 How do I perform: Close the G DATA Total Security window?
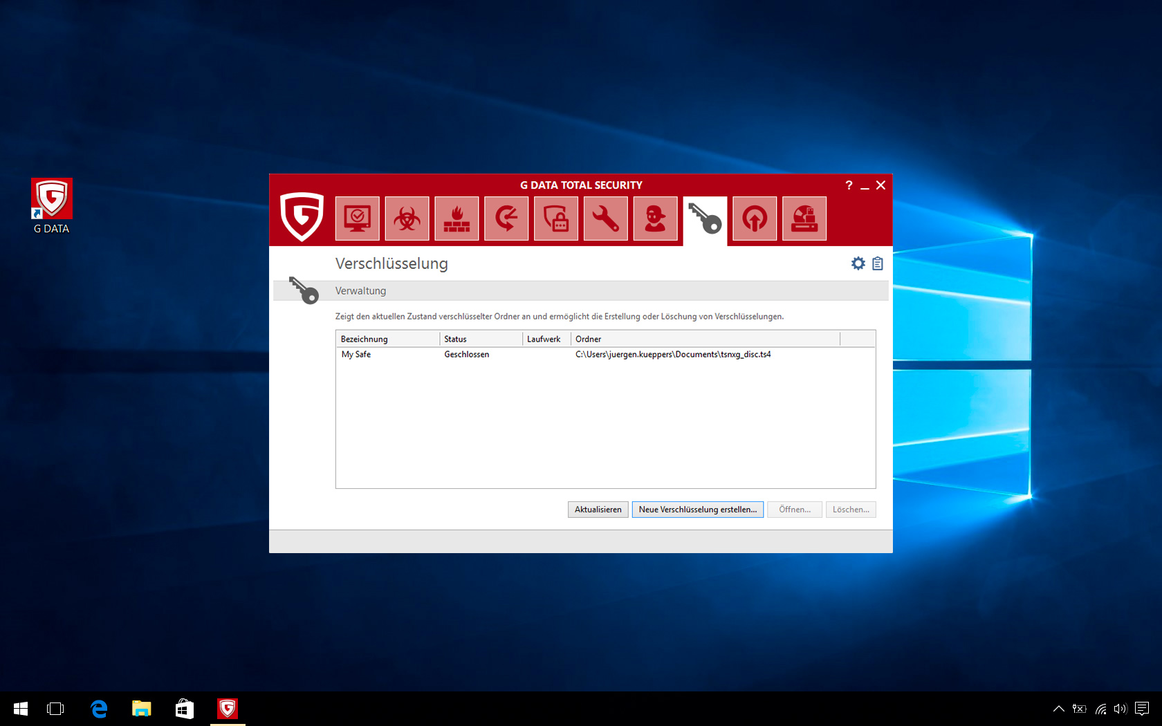[x=880, y=185]
